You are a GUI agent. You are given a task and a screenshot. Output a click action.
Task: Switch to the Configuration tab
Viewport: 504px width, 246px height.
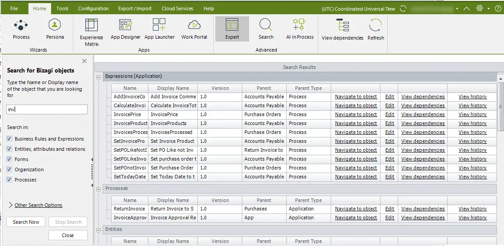click(93, 9)
